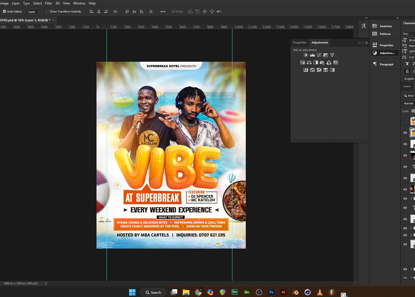415x297 pixels.
Task: Add a Threshold adjustment layer
Action: pyautogui.click(x=319, y=70)
